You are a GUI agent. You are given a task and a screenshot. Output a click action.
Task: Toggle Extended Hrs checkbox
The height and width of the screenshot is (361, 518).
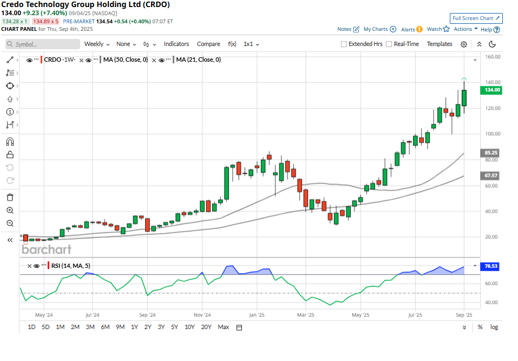tap(344, 44)
